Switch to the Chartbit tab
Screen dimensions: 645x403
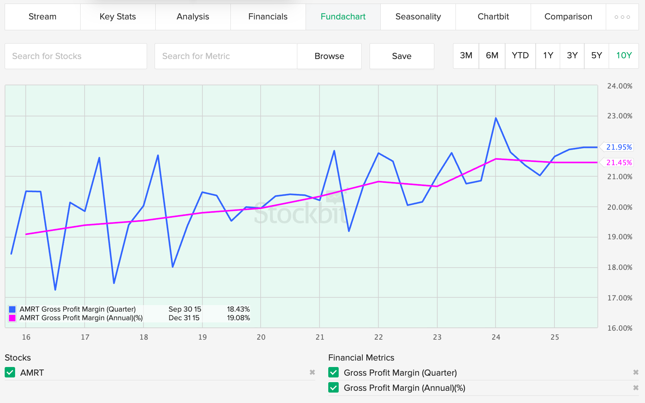493,17
